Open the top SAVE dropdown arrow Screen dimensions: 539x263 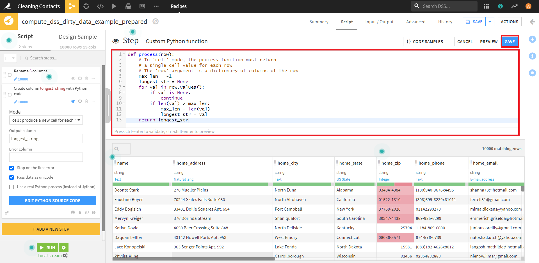[x=490, y=22]
